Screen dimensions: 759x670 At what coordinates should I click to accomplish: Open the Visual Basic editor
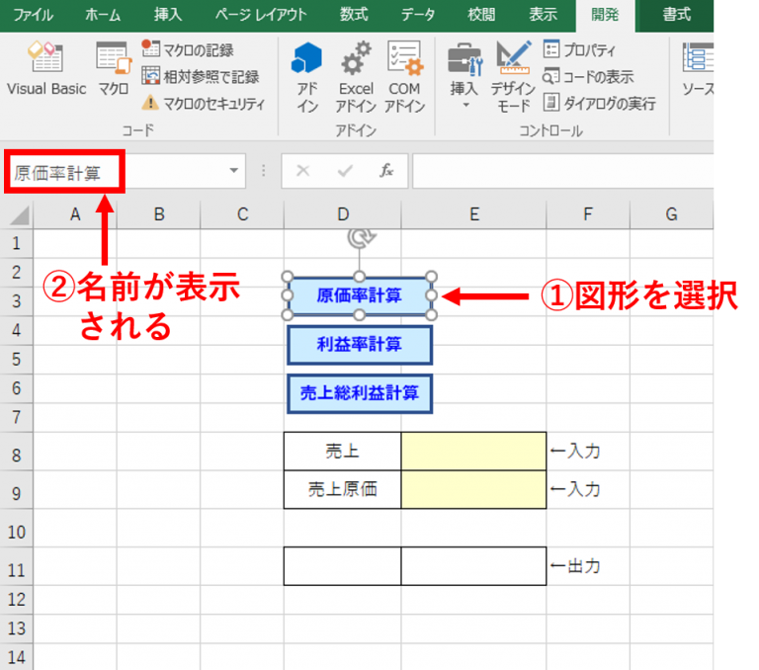(46, 70)
